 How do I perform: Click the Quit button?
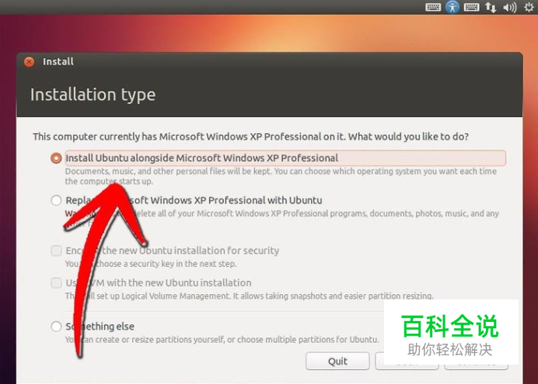pos(337,361)
